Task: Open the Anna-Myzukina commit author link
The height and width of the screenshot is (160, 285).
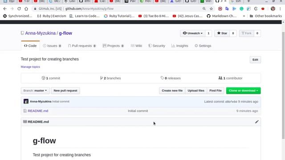Action: click(x=41, y=101)
